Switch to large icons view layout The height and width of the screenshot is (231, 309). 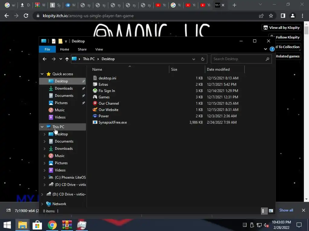(271, 211)
